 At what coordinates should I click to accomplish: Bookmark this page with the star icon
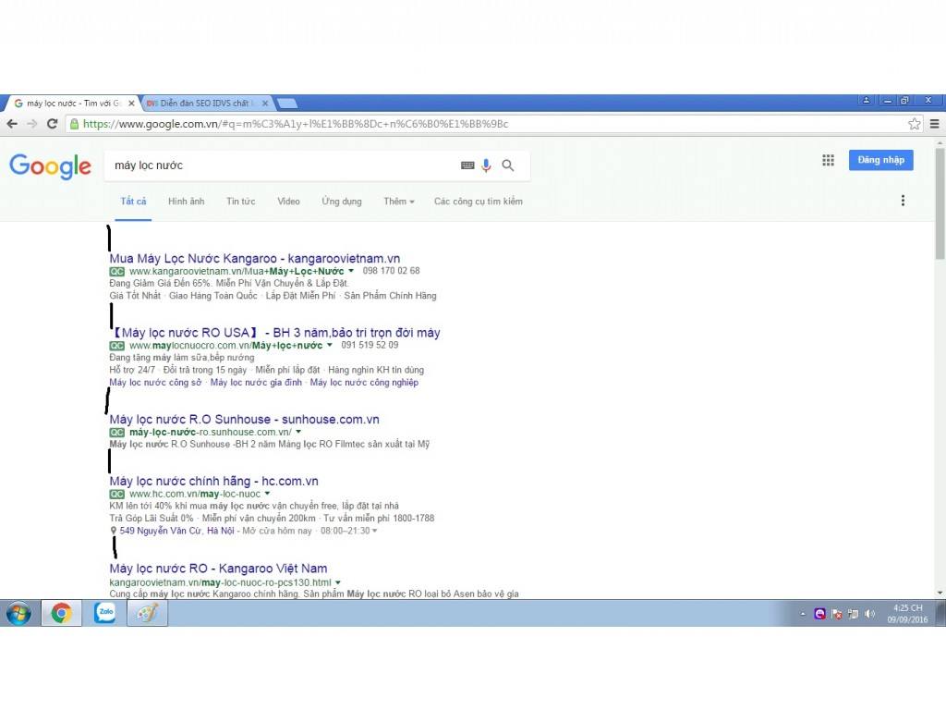915,124
